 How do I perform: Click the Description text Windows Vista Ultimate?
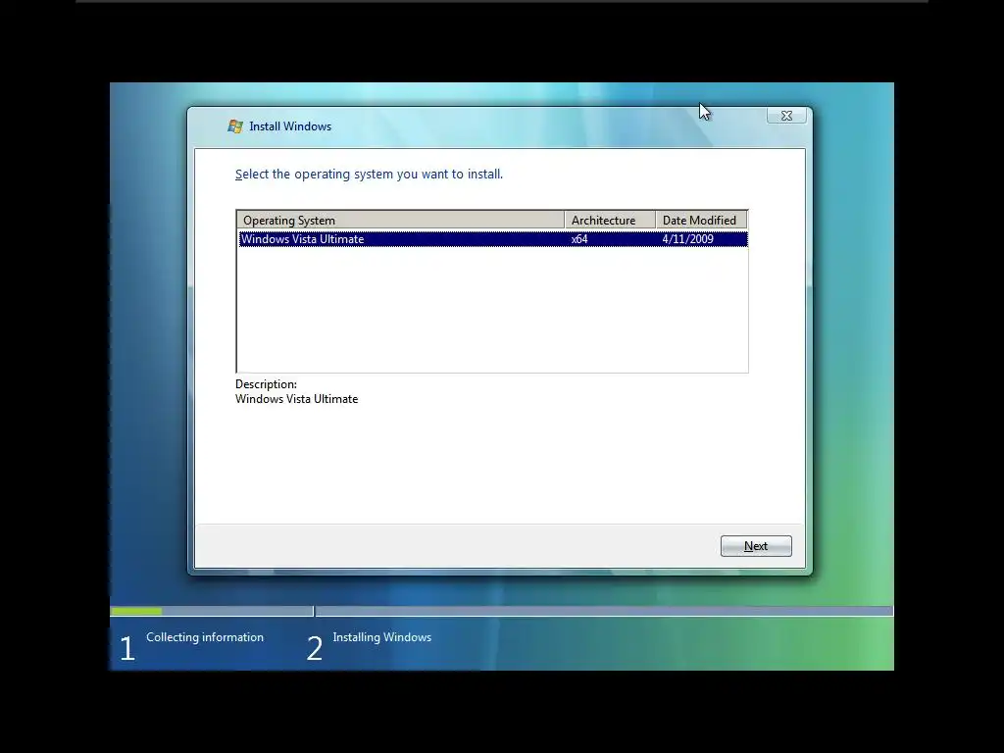pos(296,399)
